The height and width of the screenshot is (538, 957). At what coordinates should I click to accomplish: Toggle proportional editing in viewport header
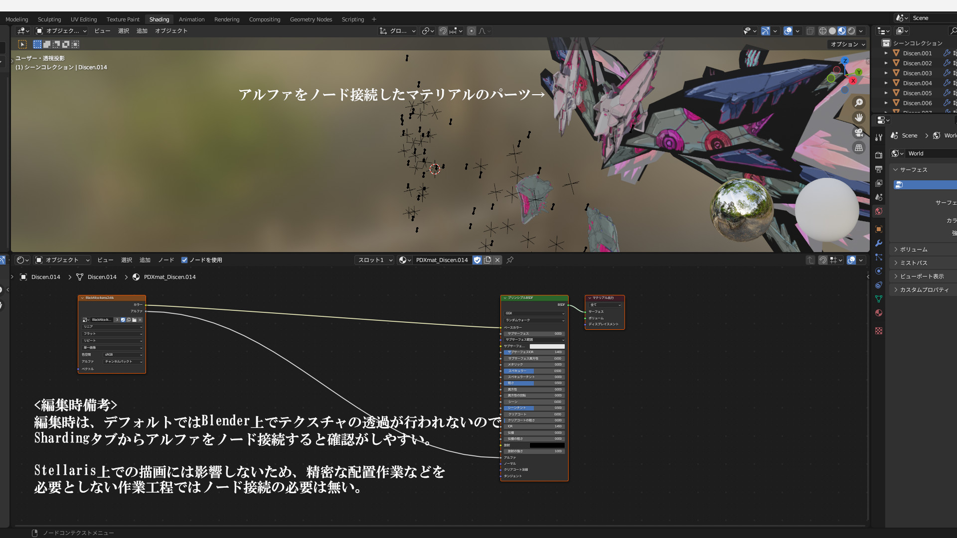pyautogui.click(x=472, y=31)
